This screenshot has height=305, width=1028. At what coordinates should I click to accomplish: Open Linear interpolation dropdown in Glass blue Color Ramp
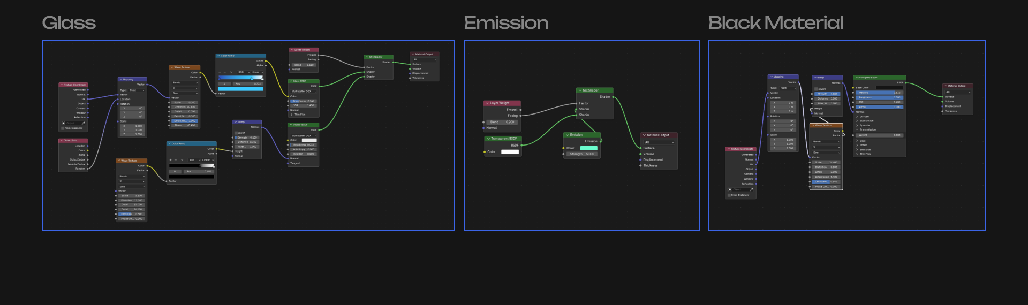[257, 72]
